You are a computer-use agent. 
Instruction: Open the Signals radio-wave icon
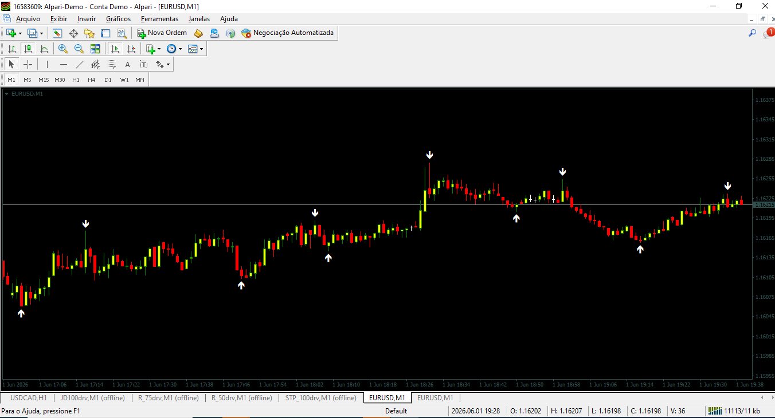click(230, 33)
